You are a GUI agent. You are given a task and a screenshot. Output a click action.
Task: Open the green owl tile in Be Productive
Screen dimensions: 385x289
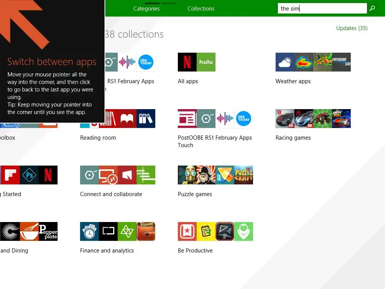(x=244, y=231)
